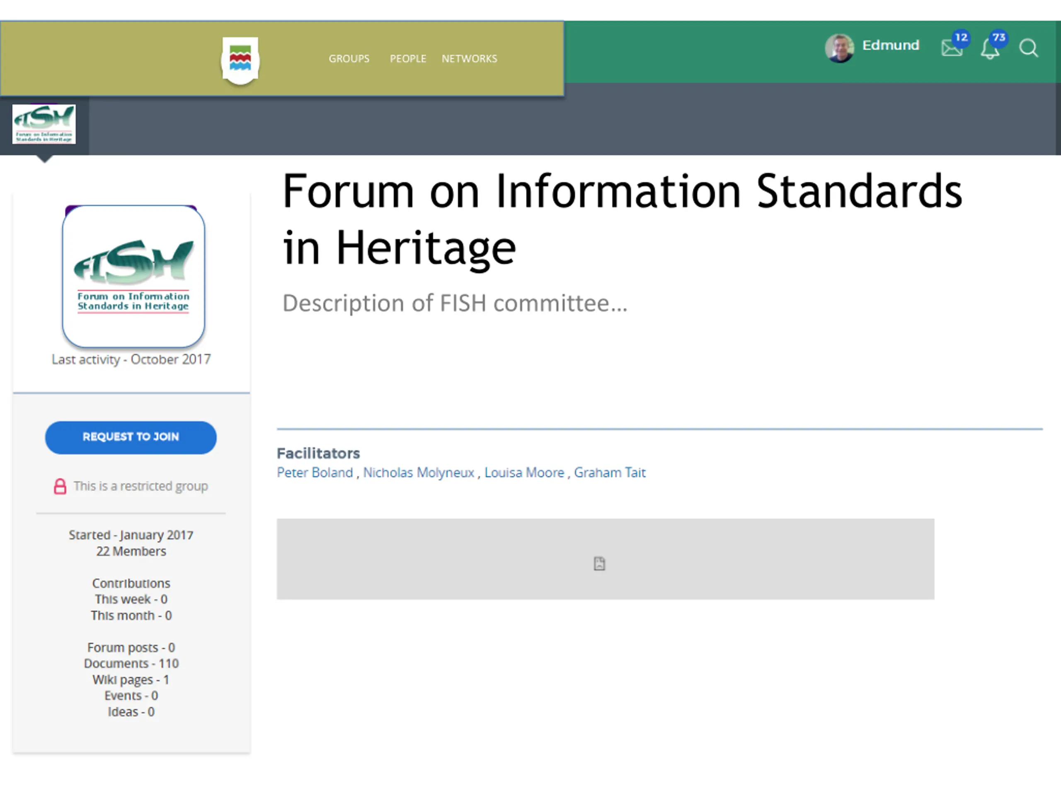Click the site shield logo
This screenshot has width=1061, height=795.
coord(240,61)
